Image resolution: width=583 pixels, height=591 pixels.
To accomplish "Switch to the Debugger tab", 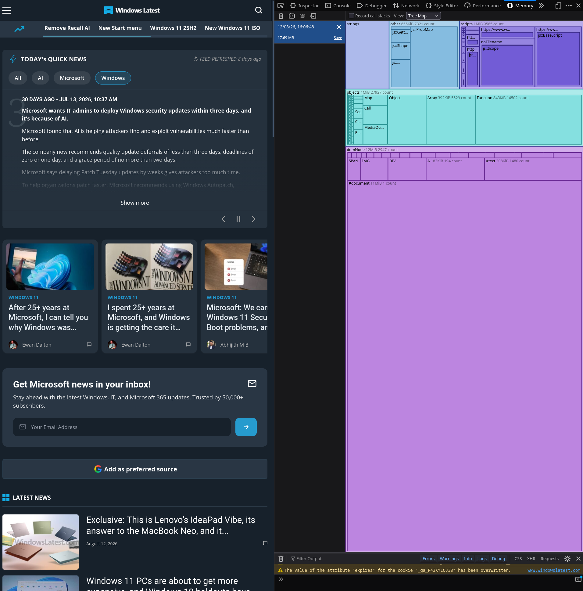I will pos(371,5).
